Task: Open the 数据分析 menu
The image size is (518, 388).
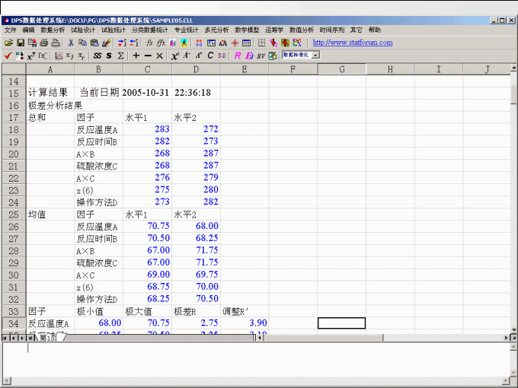Action: pos(53,30)
